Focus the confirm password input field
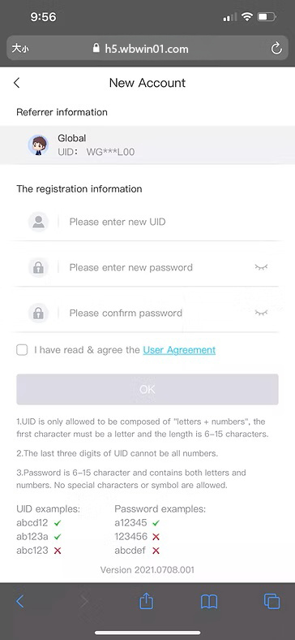The image size is (295, 640). click(x=159, y=313)
